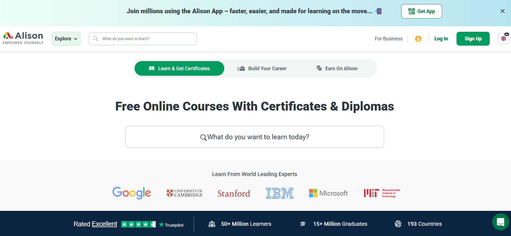Click the 'Learn From World Leading Experts' heading
511x236 pixels.
coord(255,174)
